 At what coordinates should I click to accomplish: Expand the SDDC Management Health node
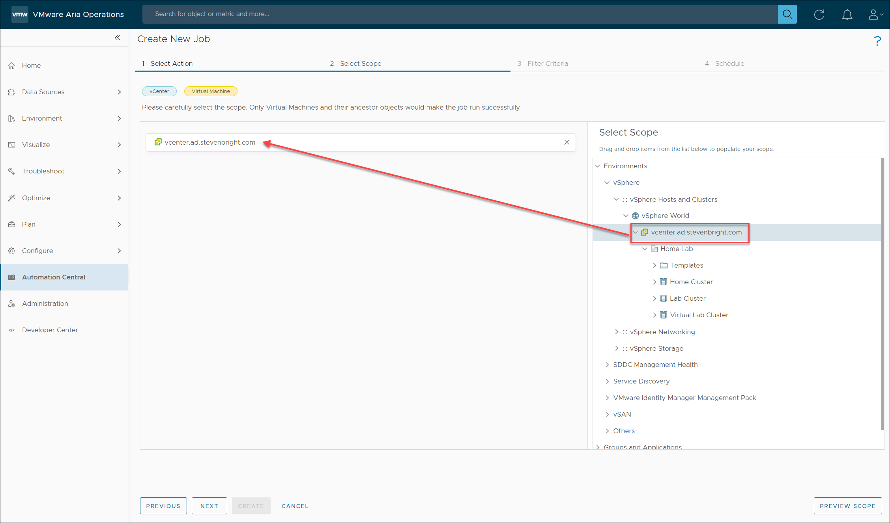coord(607,365)
